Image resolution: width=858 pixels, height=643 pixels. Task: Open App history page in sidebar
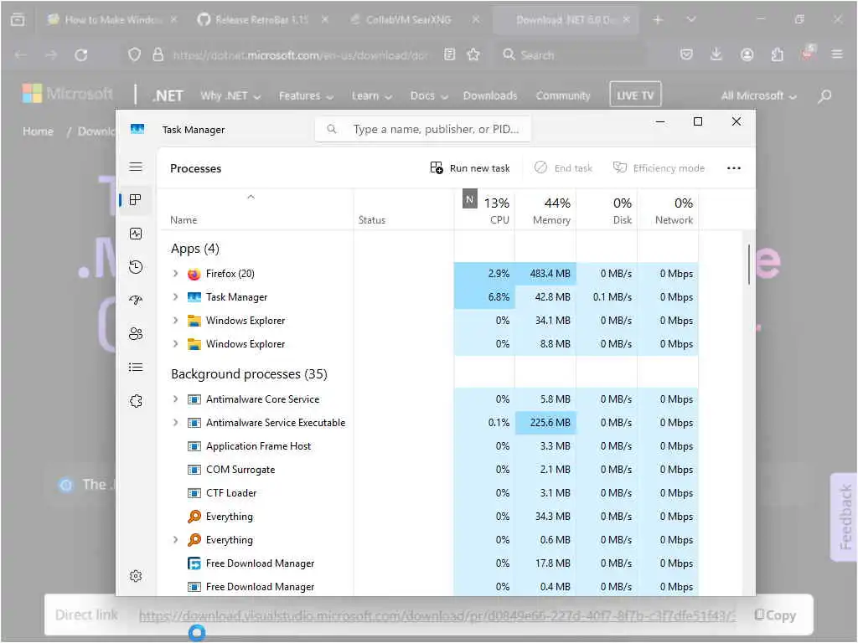tap(136, 267)
